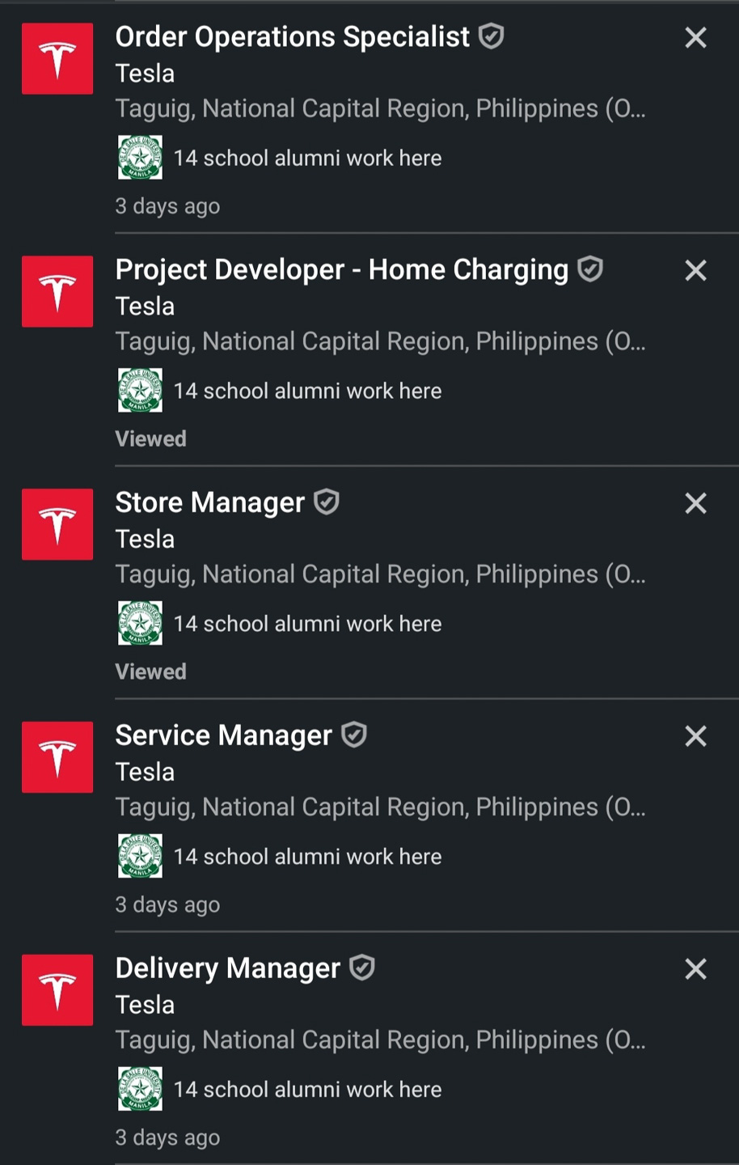Screen dimensions: 739x1165
Task: Dismiss the Project Developer - Home Charging job
Action: click(695, 271)
